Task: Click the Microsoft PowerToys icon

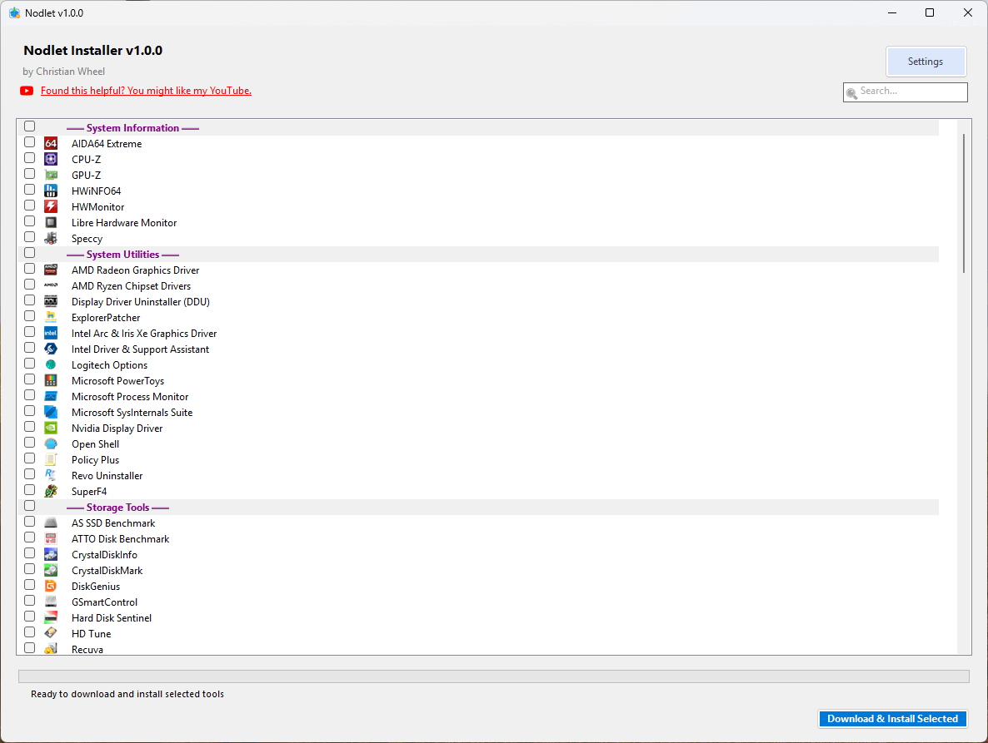Action: click(x=51, y=381)
